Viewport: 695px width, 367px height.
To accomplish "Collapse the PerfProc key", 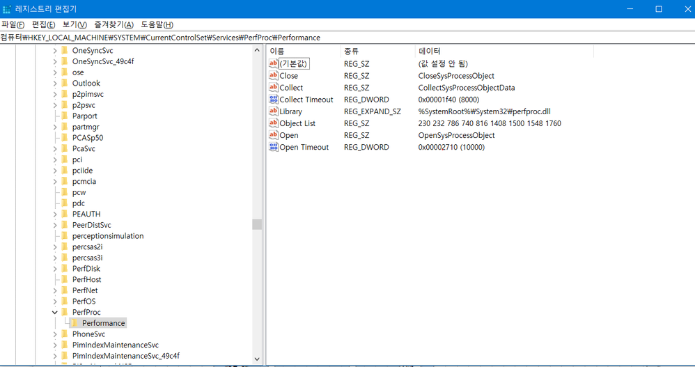I will (x=55, y=312).
